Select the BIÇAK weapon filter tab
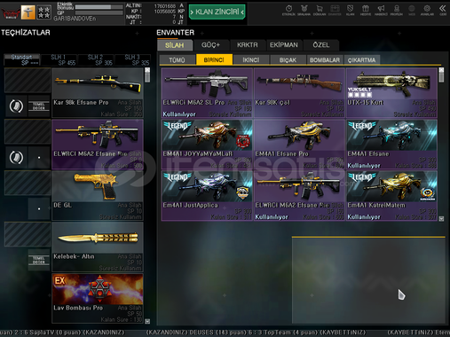 click(288, 60)
